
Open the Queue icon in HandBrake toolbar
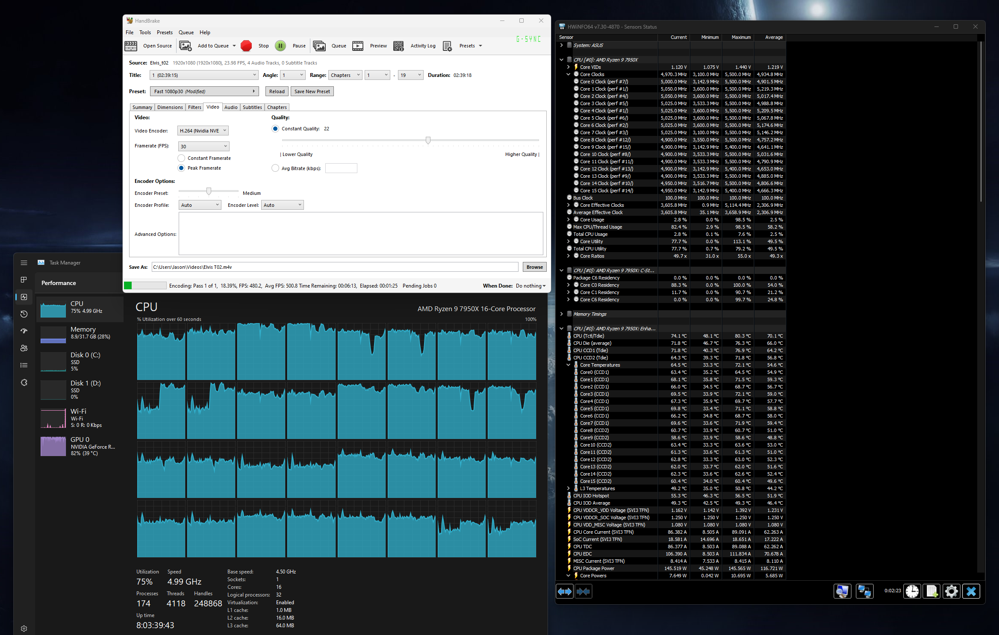[319, 46]
